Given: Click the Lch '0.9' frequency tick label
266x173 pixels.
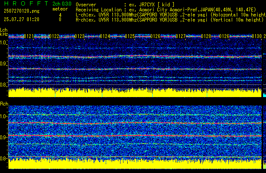Looking at the screenshot, I should pyautogui.click(x=3, y=64).
